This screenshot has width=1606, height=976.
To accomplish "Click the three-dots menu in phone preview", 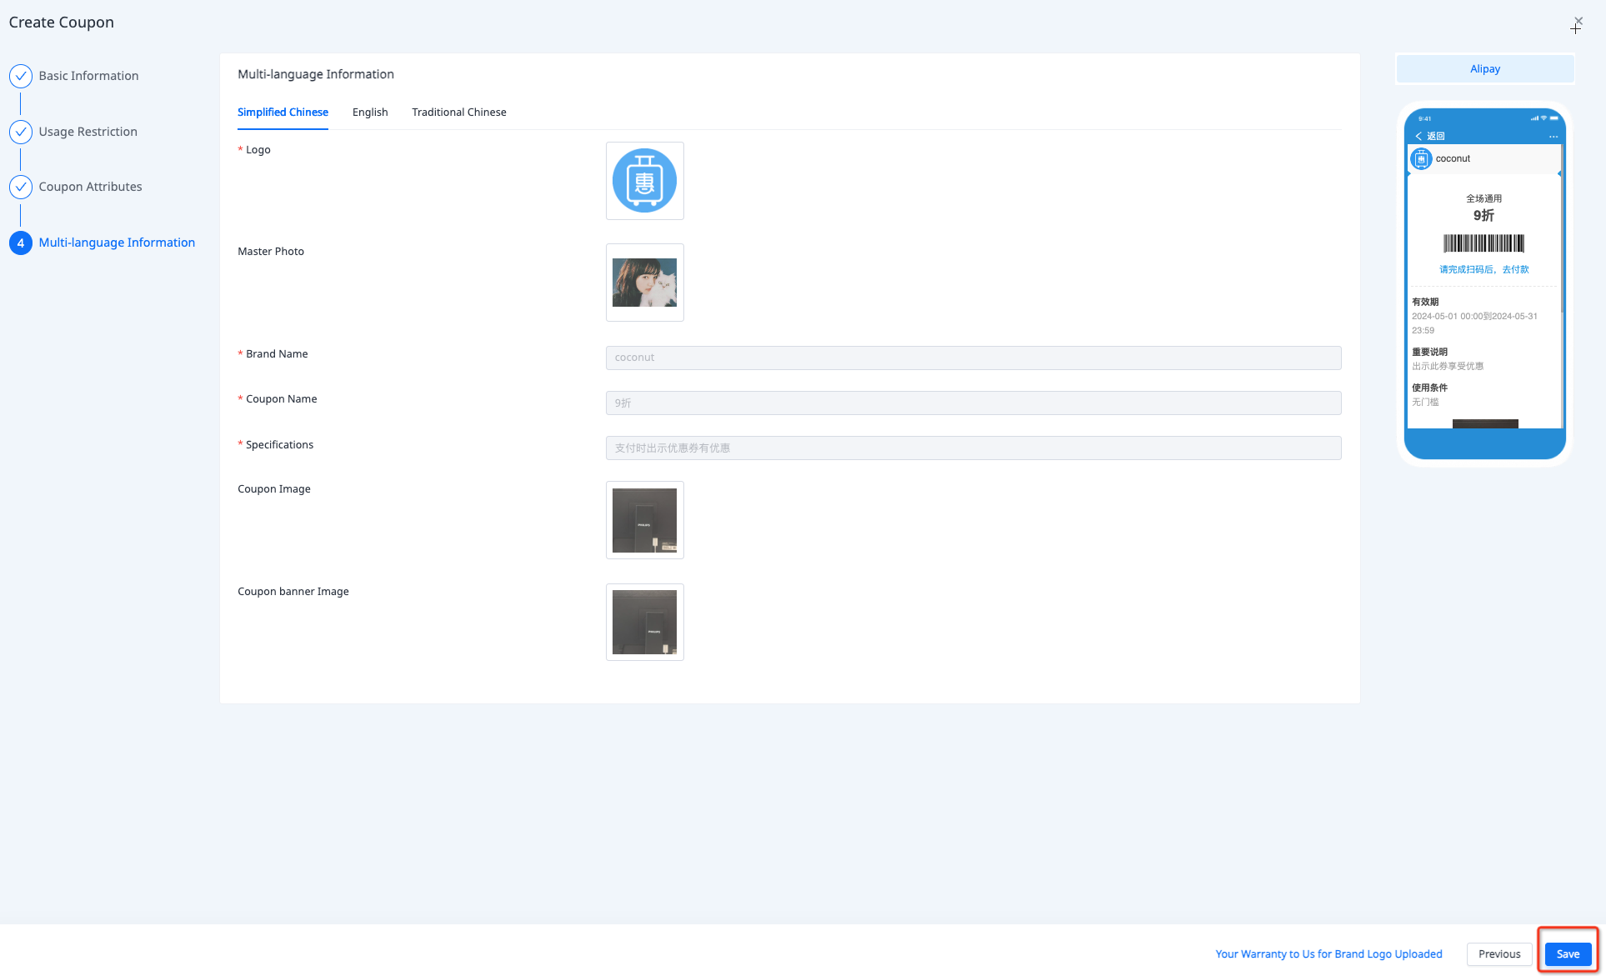I will coord(1553,136).
